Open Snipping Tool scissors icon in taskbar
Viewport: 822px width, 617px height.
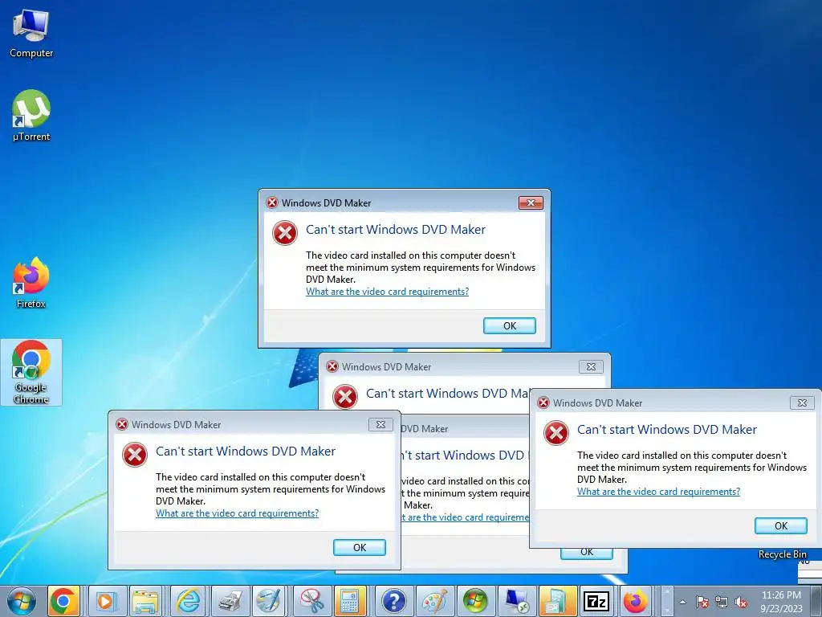[x=311, y=601]
